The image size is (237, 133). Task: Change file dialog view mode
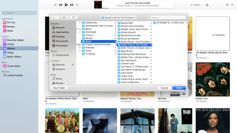[65, 18]
